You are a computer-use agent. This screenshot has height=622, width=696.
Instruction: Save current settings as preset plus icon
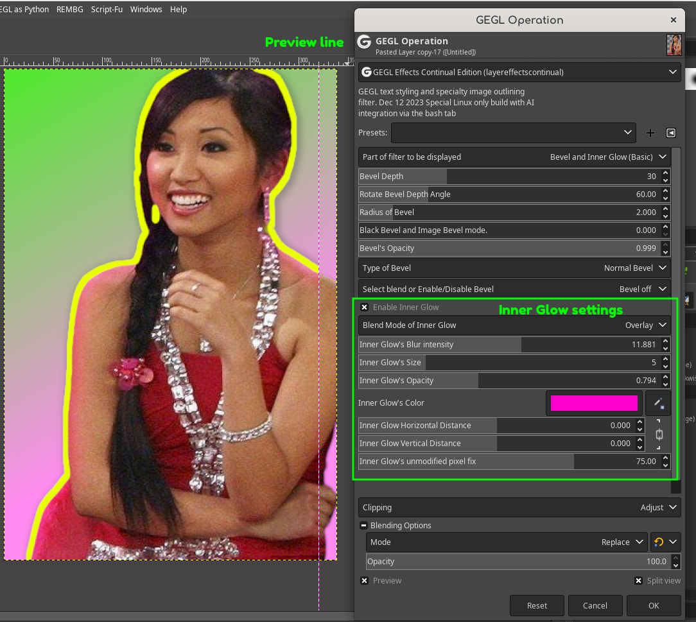click(x=650, y=133)
